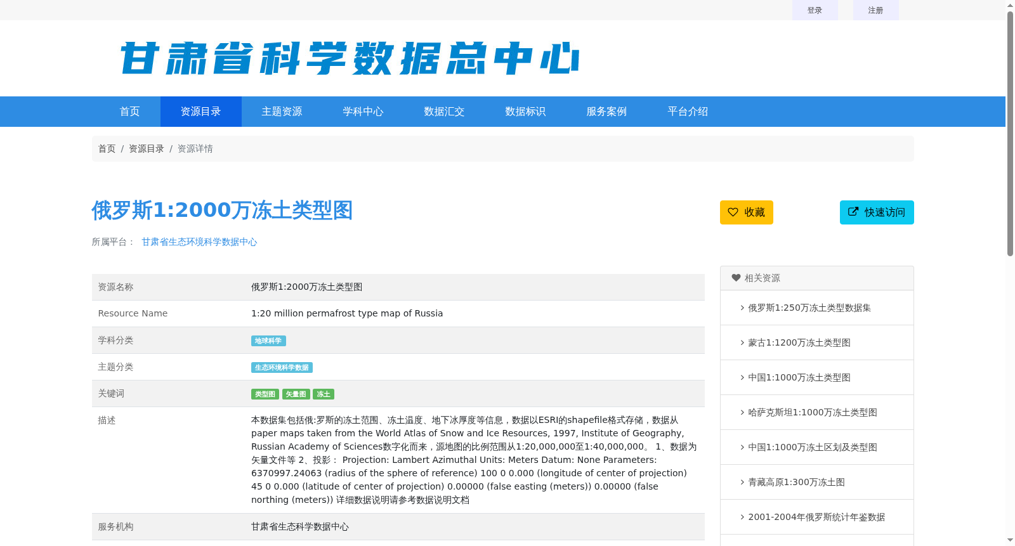Click the page's vertical scrollbar thumb
Viewport: 1015px width, 546px height.
1010,133
